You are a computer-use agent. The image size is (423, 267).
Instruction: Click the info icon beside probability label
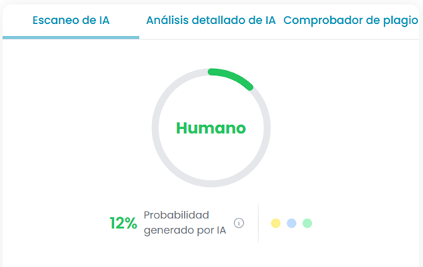point(239,223)
